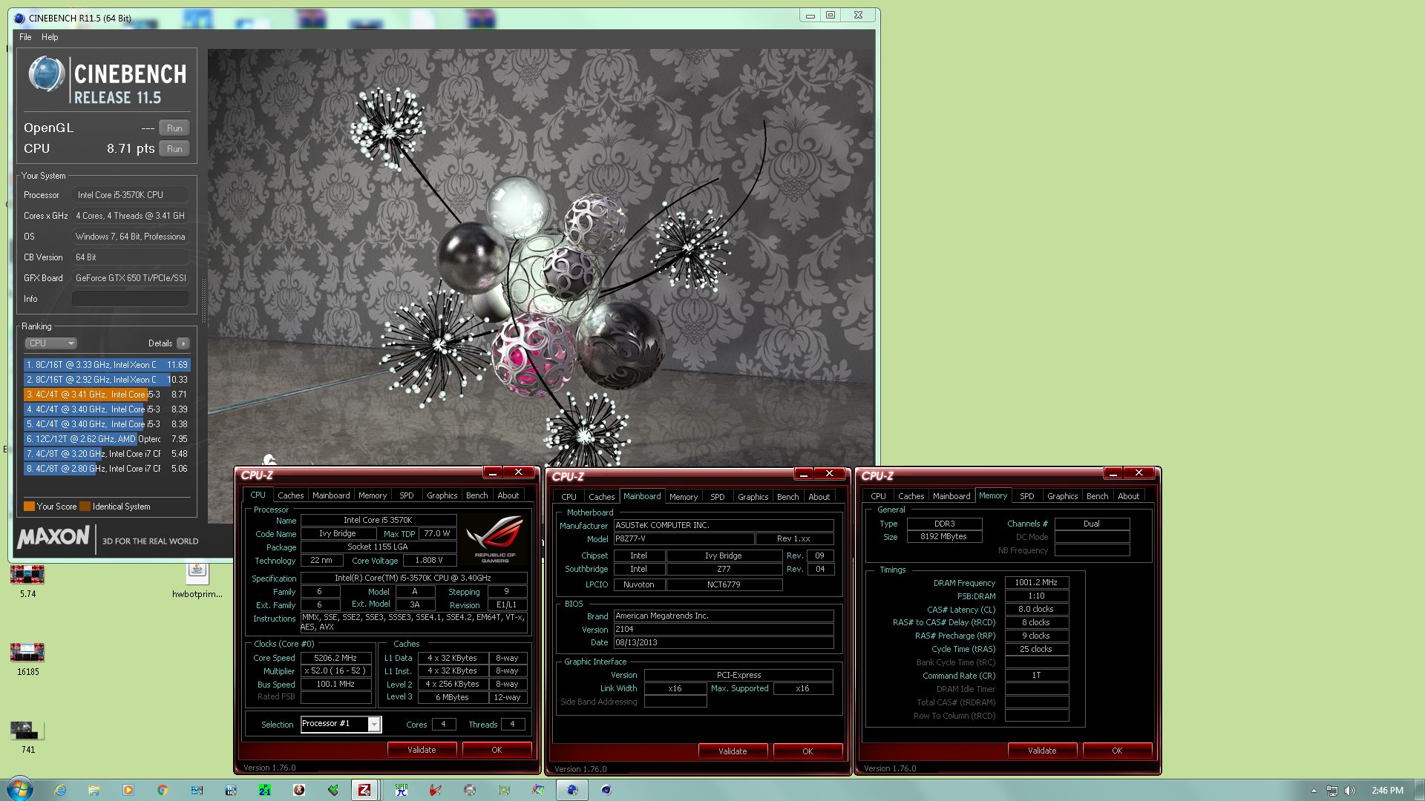Click the colorful prism taskbar icon

click(538, 790)
